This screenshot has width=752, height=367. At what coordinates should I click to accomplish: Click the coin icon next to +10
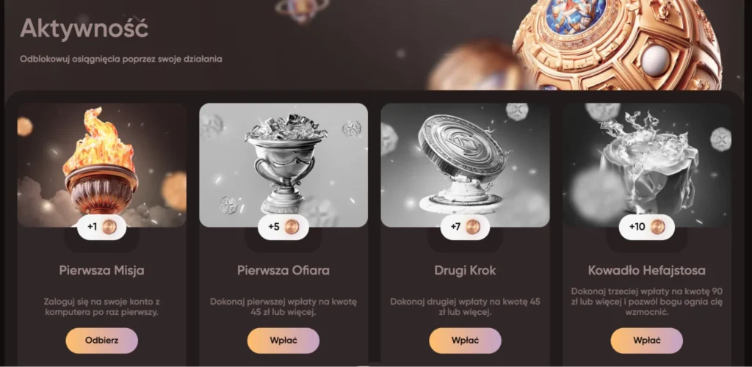[x=657, y=227]
